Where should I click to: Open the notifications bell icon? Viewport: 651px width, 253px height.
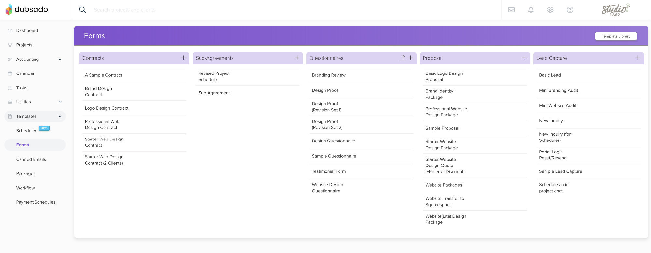coord(531,10)
